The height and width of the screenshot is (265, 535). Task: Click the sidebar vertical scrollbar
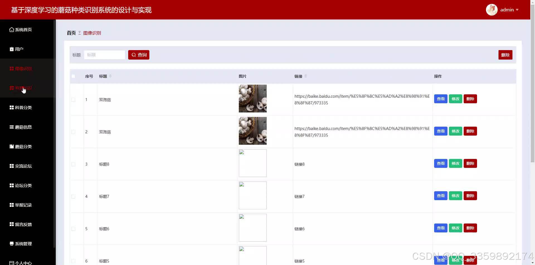54,134
